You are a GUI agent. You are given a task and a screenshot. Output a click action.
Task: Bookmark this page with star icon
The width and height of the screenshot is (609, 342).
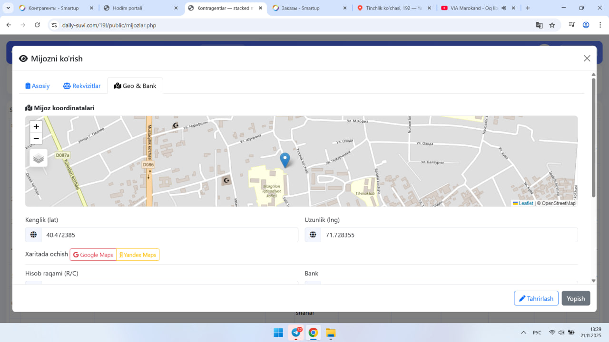(x=552, y=25)
